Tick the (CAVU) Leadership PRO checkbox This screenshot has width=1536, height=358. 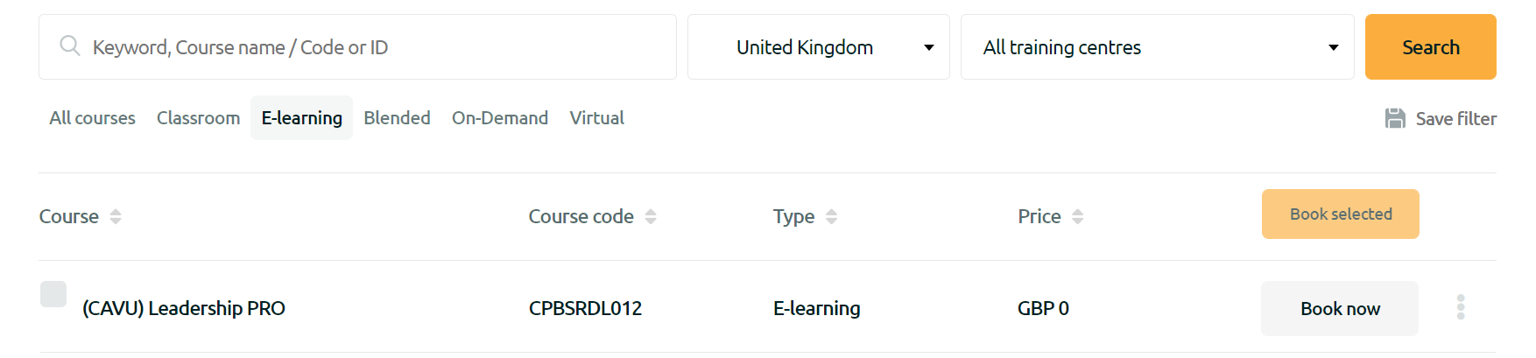click(x=53, y=294)
